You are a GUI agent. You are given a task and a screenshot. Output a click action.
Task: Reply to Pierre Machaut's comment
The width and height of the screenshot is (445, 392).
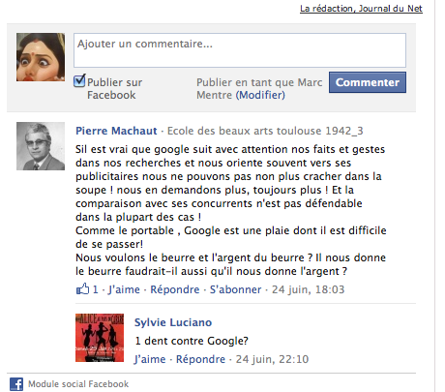point(175,289)
